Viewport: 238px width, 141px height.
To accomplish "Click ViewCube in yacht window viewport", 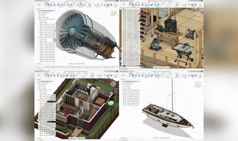I will [198, 84].
